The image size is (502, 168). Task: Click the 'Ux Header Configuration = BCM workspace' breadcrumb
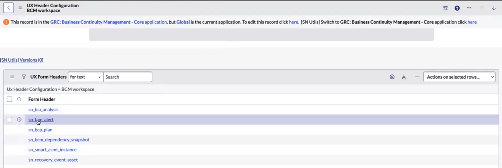51,89
